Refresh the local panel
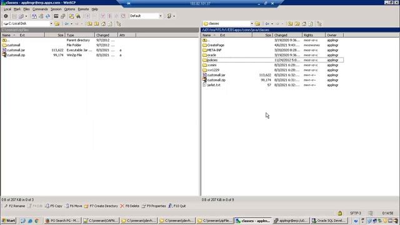400x225 pixels. (110, 24)
